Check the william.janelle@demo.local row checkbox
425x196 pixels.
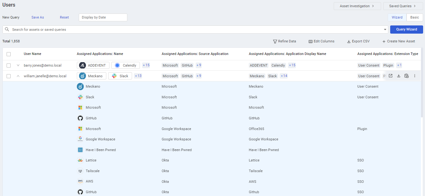(x=8, y=76)
